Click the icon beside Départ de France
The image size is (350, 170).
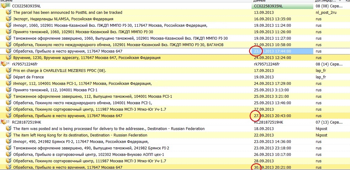(x=9, y=77)
